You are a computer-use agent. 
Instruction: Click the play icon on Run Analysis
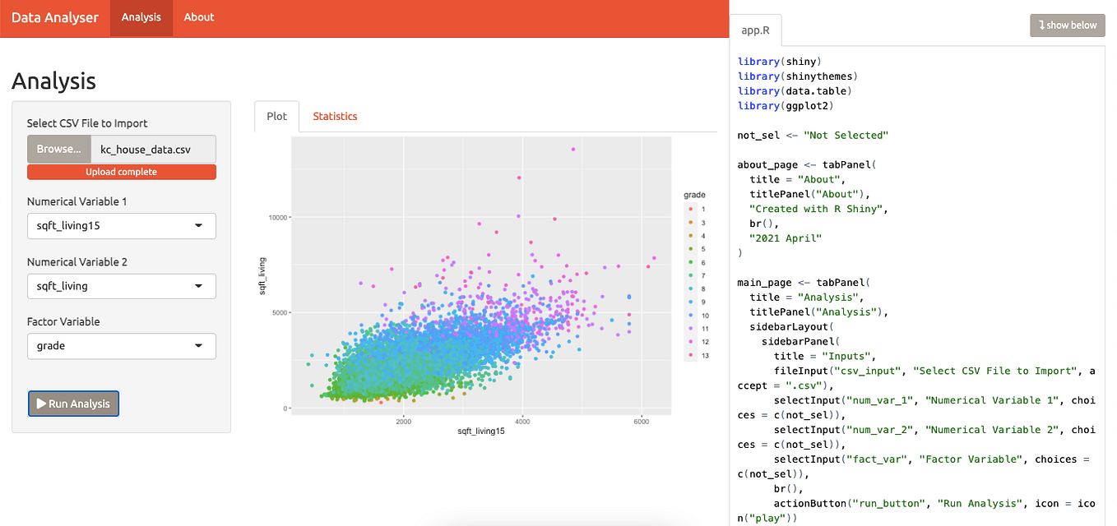(x=41, y=404)
